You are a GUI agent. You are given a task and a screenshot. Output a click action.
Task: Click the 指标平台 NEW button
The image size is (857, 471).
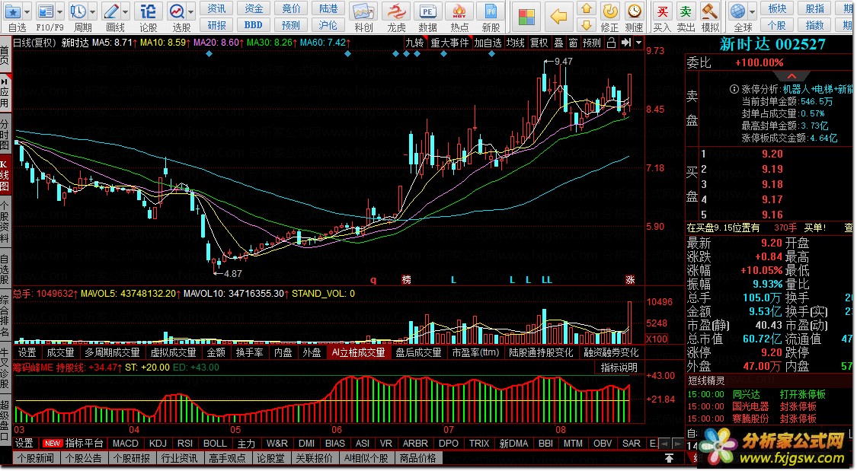73,443
